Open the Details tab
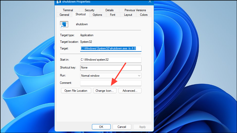This screenshot has width=237, height=133. [109, 10]
